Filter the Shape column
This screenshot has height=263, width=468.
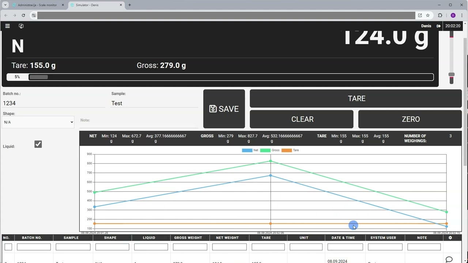point(112,247)
